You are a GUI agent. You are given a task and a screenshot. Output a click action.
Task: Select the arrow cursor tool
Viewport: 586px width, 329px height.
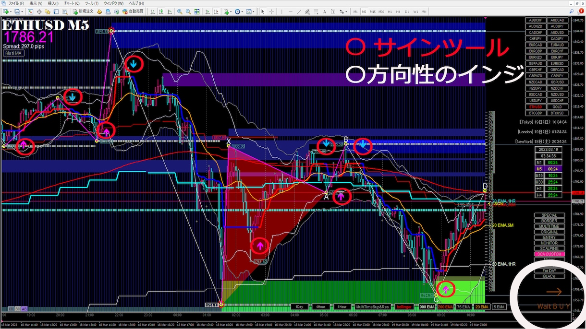pyautogui.click(x=262, y=11)
